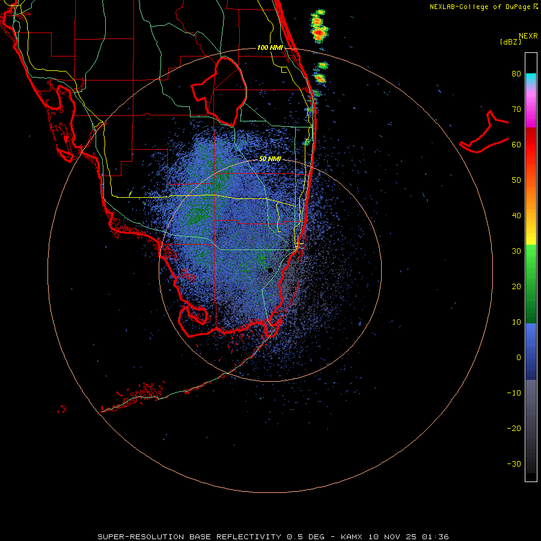Click the 20 value on the dBZ scale
Screen dimensions: 541x541
516,286
